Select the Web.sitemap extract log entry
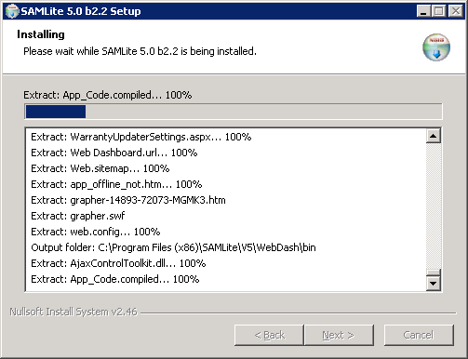 (100, 168)
